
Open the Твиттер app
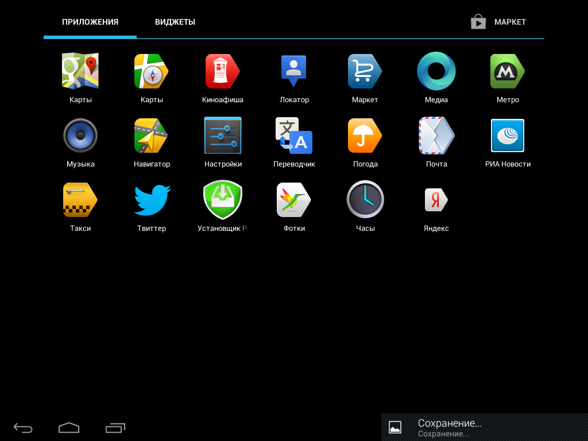coord(152,199)
